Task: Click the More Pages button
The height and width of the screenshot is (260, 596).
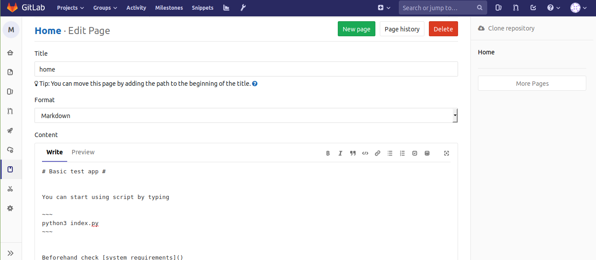Action: (532, 83)
